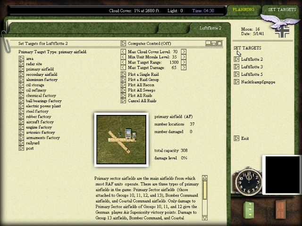Switch to the Planning tab
This screenshot has width=302, height=226.
243,9
